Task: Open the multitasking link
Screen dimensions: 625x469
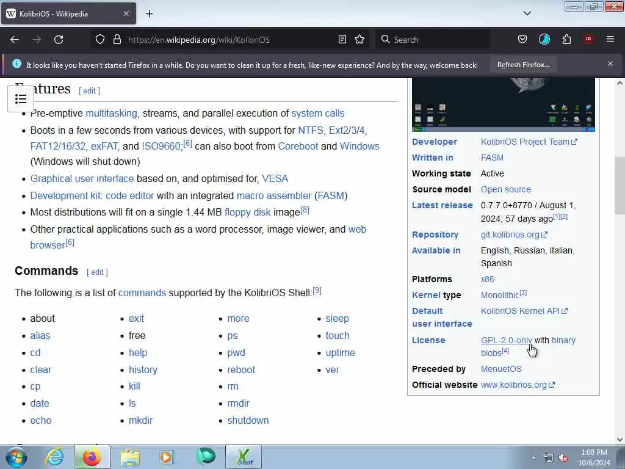Action: click(111, 113)
